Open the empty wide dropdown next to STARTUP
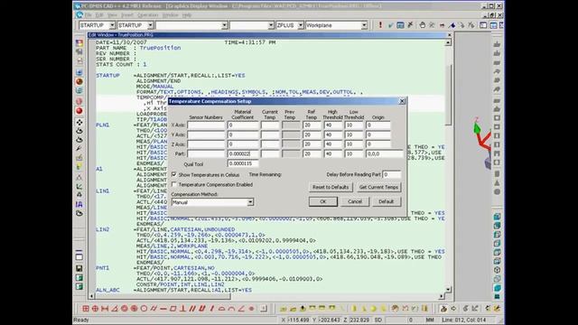Image resolution: width=578 pixels, height=325 pixels. click(x=225, y=25)
